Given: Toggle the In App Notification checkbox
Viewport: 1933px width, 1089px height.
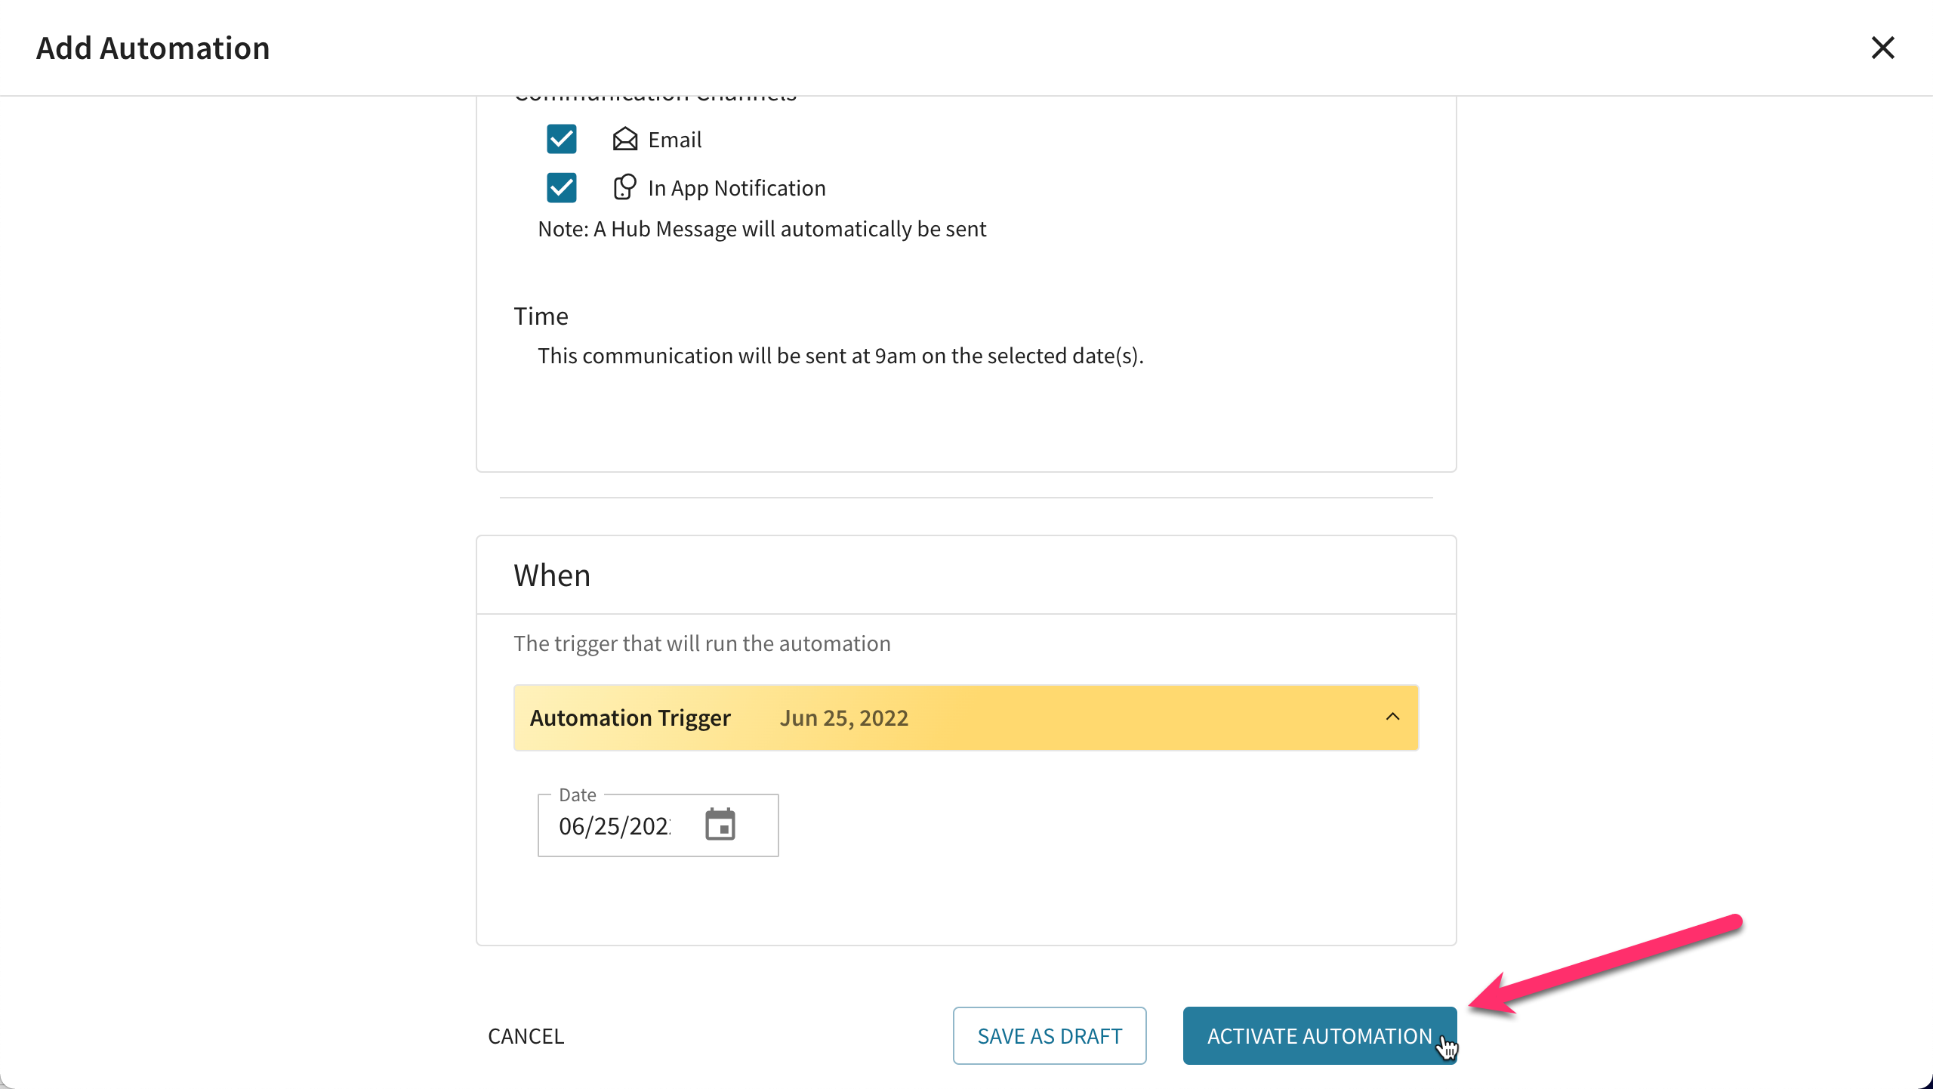Looking at the screenshot, I should click(562, 187).
